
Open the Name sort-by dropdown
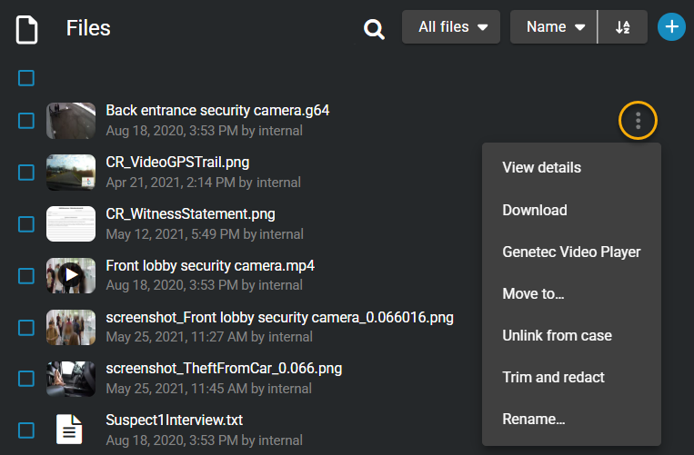point(554,27)
